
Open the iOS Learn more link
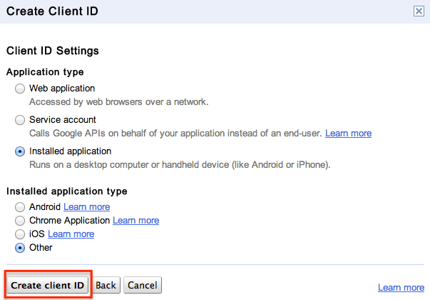click(x=71, y=234)
